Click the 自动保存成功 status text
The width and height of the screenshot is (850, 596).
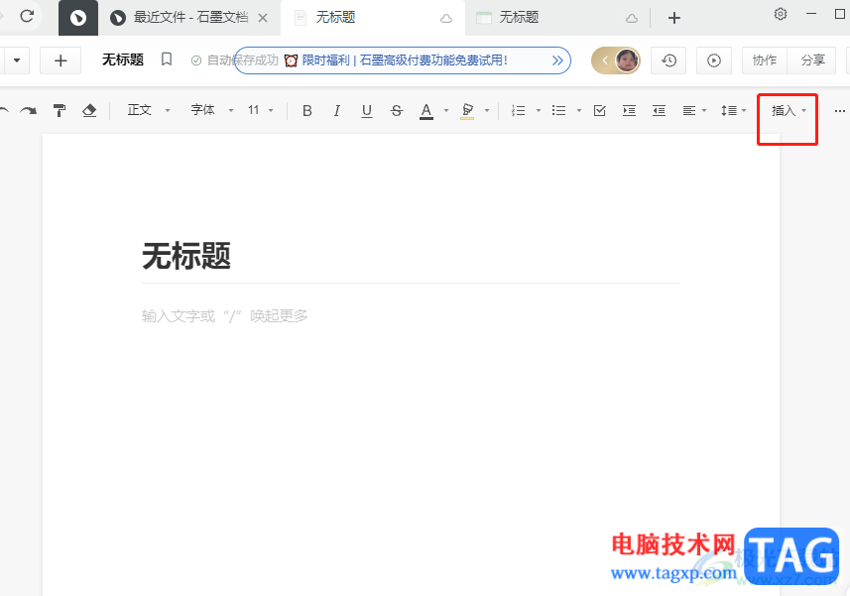[242, 60]
